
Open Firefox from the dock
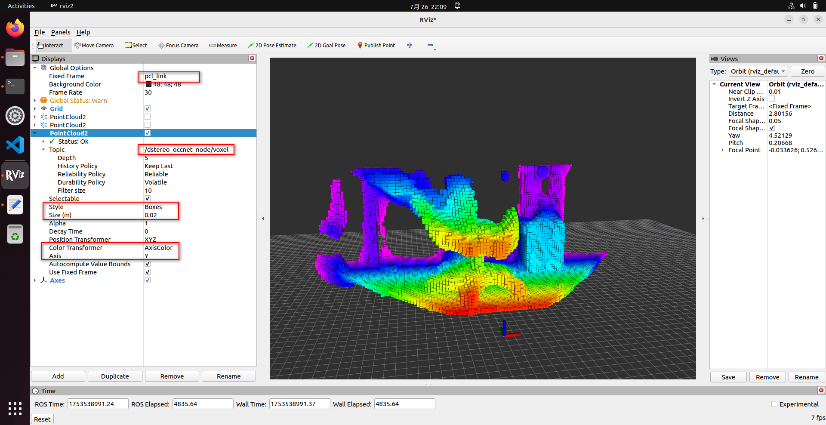coord(15,28)
